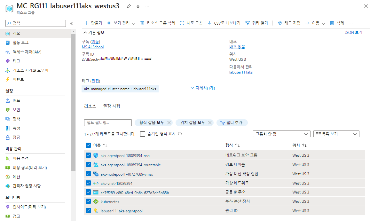Open the 보기 관리 dropdown
This screenshot has height=221, width=370.
point(121,23)
